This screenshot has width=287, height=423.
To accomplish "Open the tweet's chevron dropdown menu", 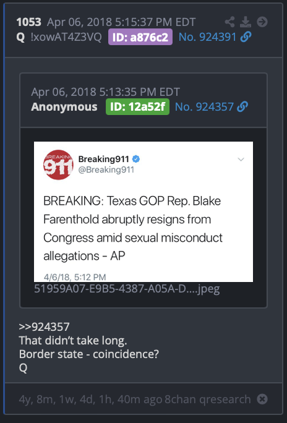I will click(241, 159).
